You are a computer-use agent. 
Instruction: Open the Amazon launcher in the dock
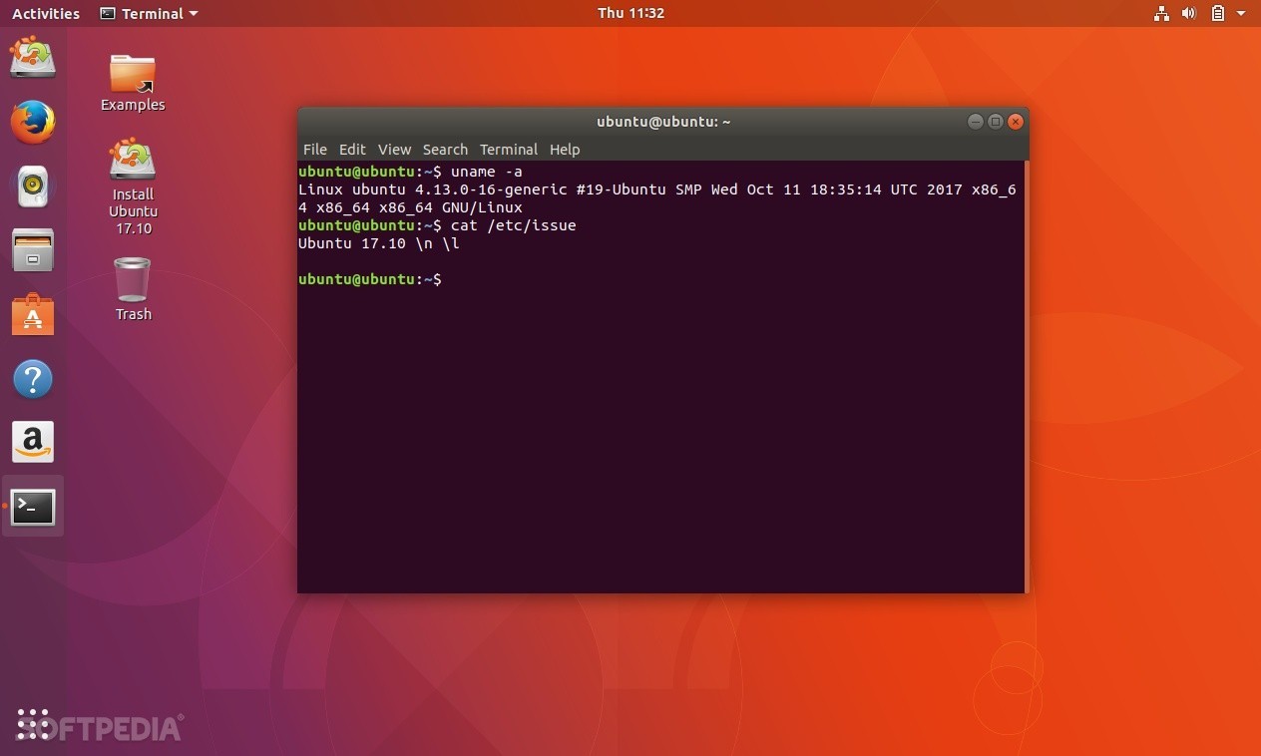click(33, 442)
